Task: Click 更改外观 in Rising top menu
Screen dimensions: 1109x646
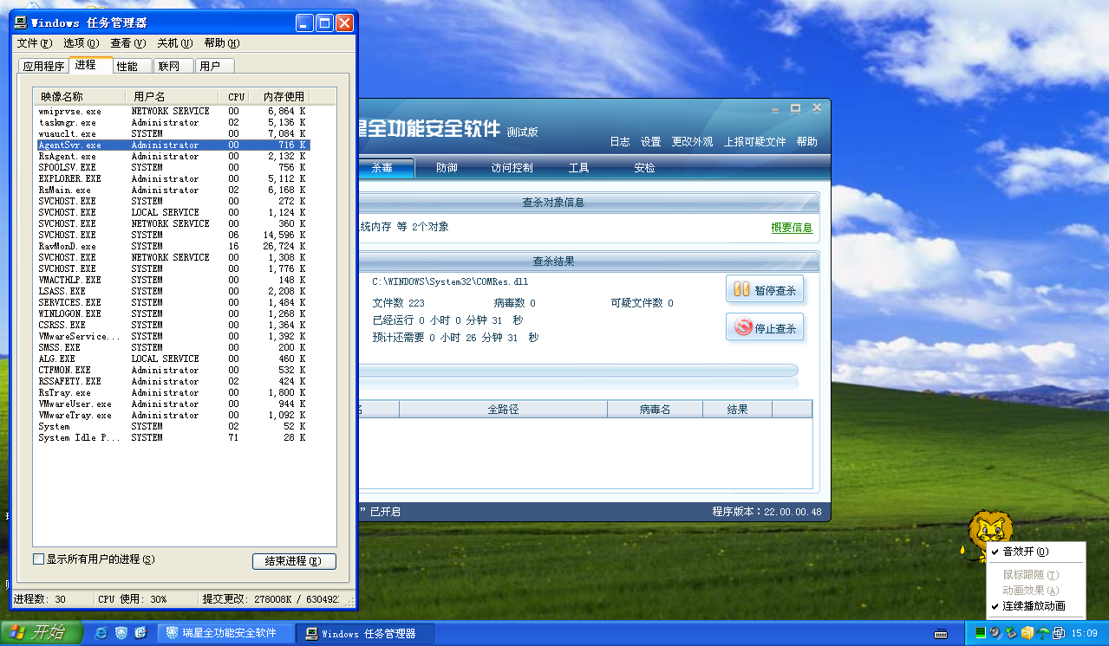Action: tap(692, 142)
